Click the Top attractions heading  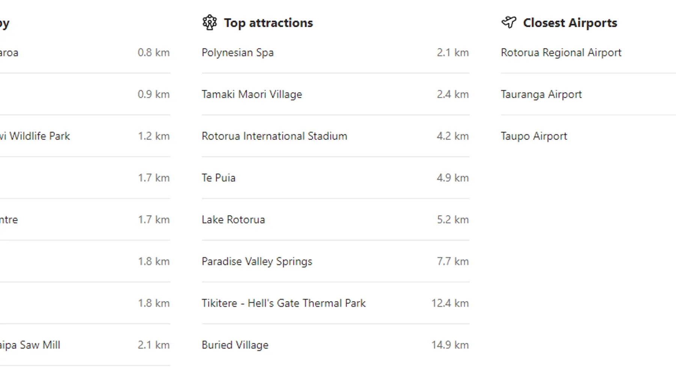click(269, 23)
